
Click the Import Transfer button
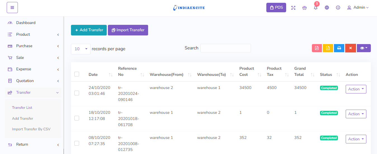[x=128, y=30]
